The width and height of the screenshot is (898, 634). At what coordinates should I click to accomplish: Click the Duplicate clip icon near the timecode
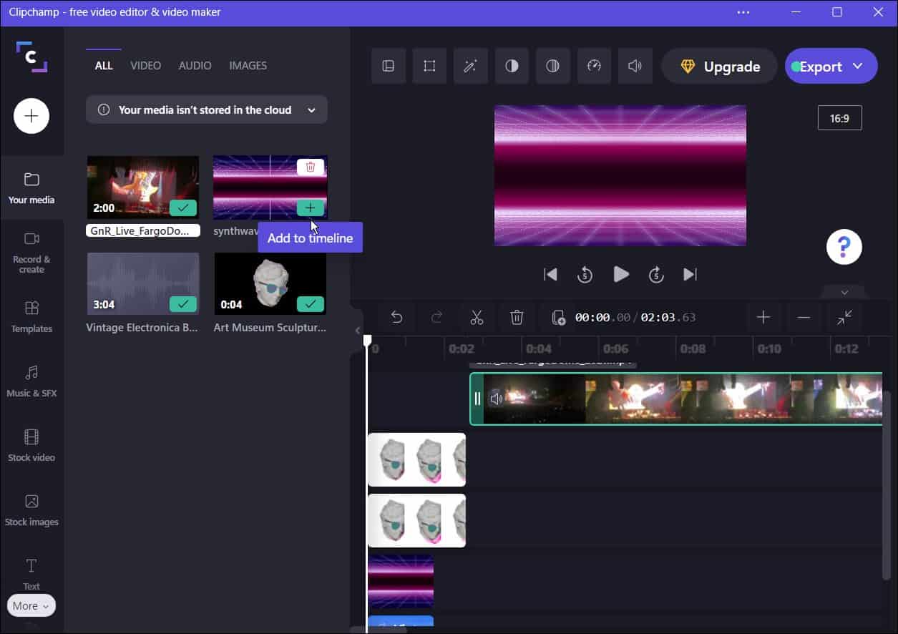[x=557, y=317]
